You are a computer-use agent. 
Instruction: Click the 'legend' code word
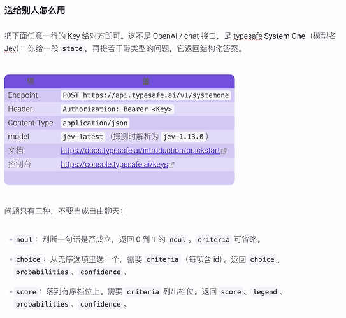point(265,292)
